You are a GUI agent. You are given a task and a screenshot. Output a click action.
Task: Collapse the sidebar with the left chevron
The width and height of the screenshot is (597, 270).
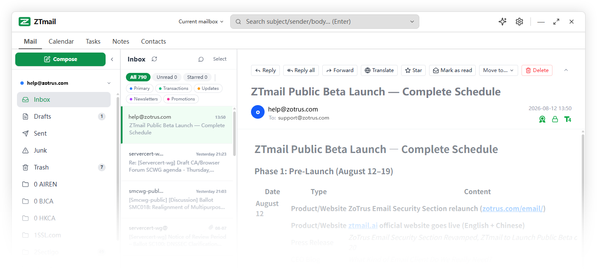tap(112, 59)
